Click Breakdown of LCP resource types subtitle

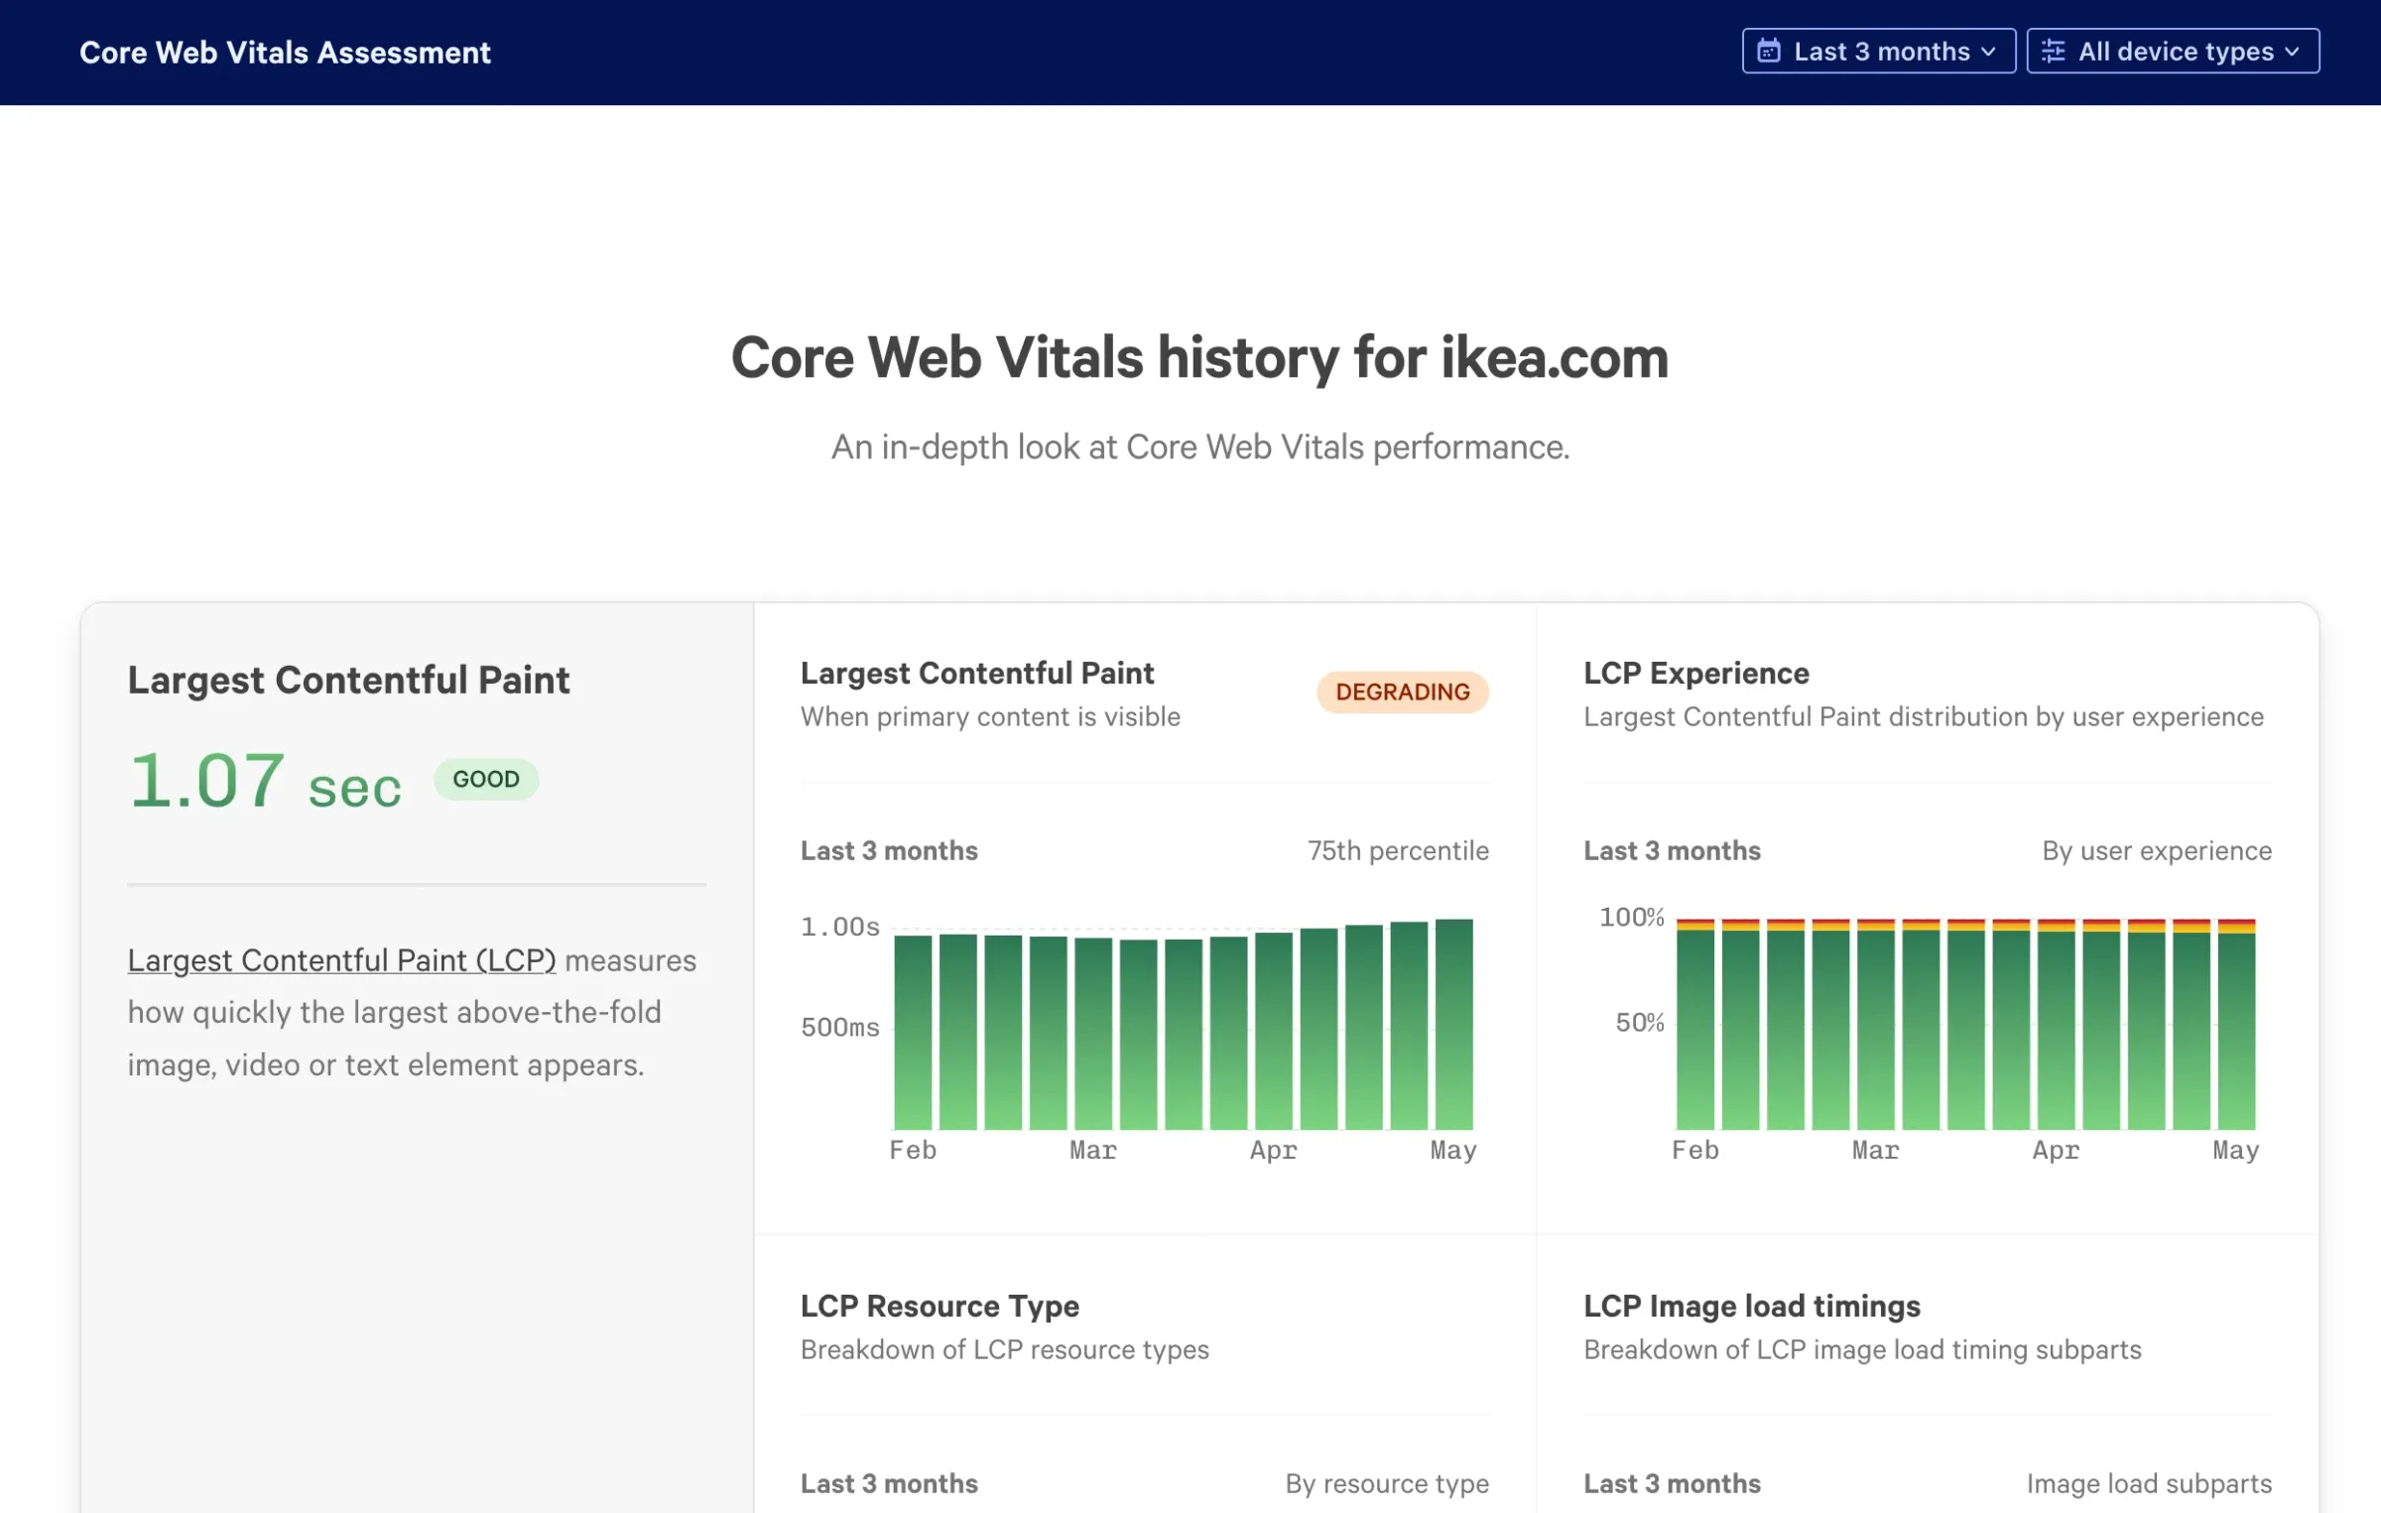tap(1005, 1349)
